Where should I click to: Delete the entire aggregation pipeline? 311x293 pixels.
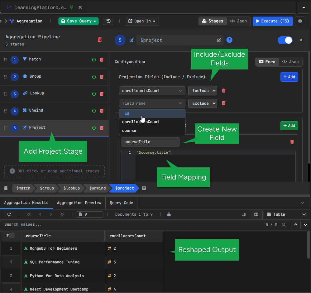tap(100, 40)
